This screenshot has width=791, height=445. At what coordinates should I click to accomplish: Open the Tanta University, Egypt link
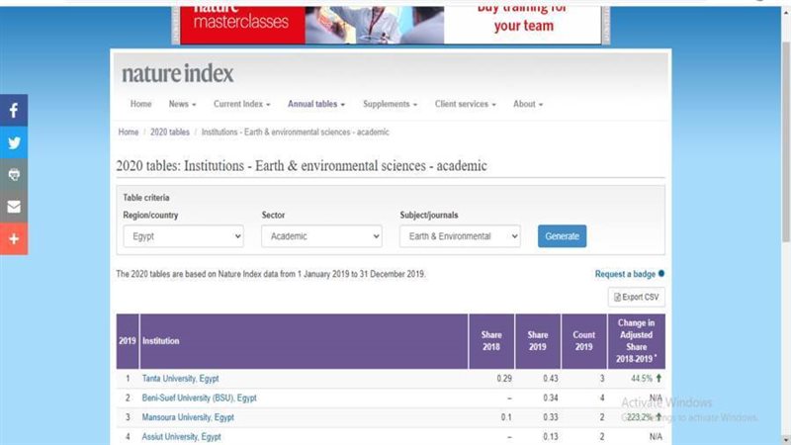[x=180, y=379]
